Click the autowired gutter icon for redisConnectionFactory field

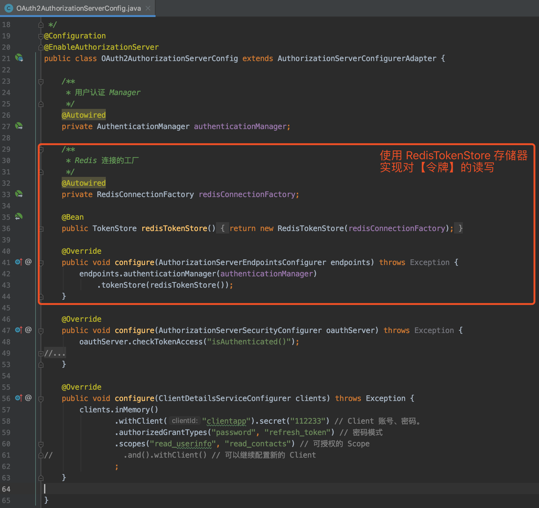19,194
